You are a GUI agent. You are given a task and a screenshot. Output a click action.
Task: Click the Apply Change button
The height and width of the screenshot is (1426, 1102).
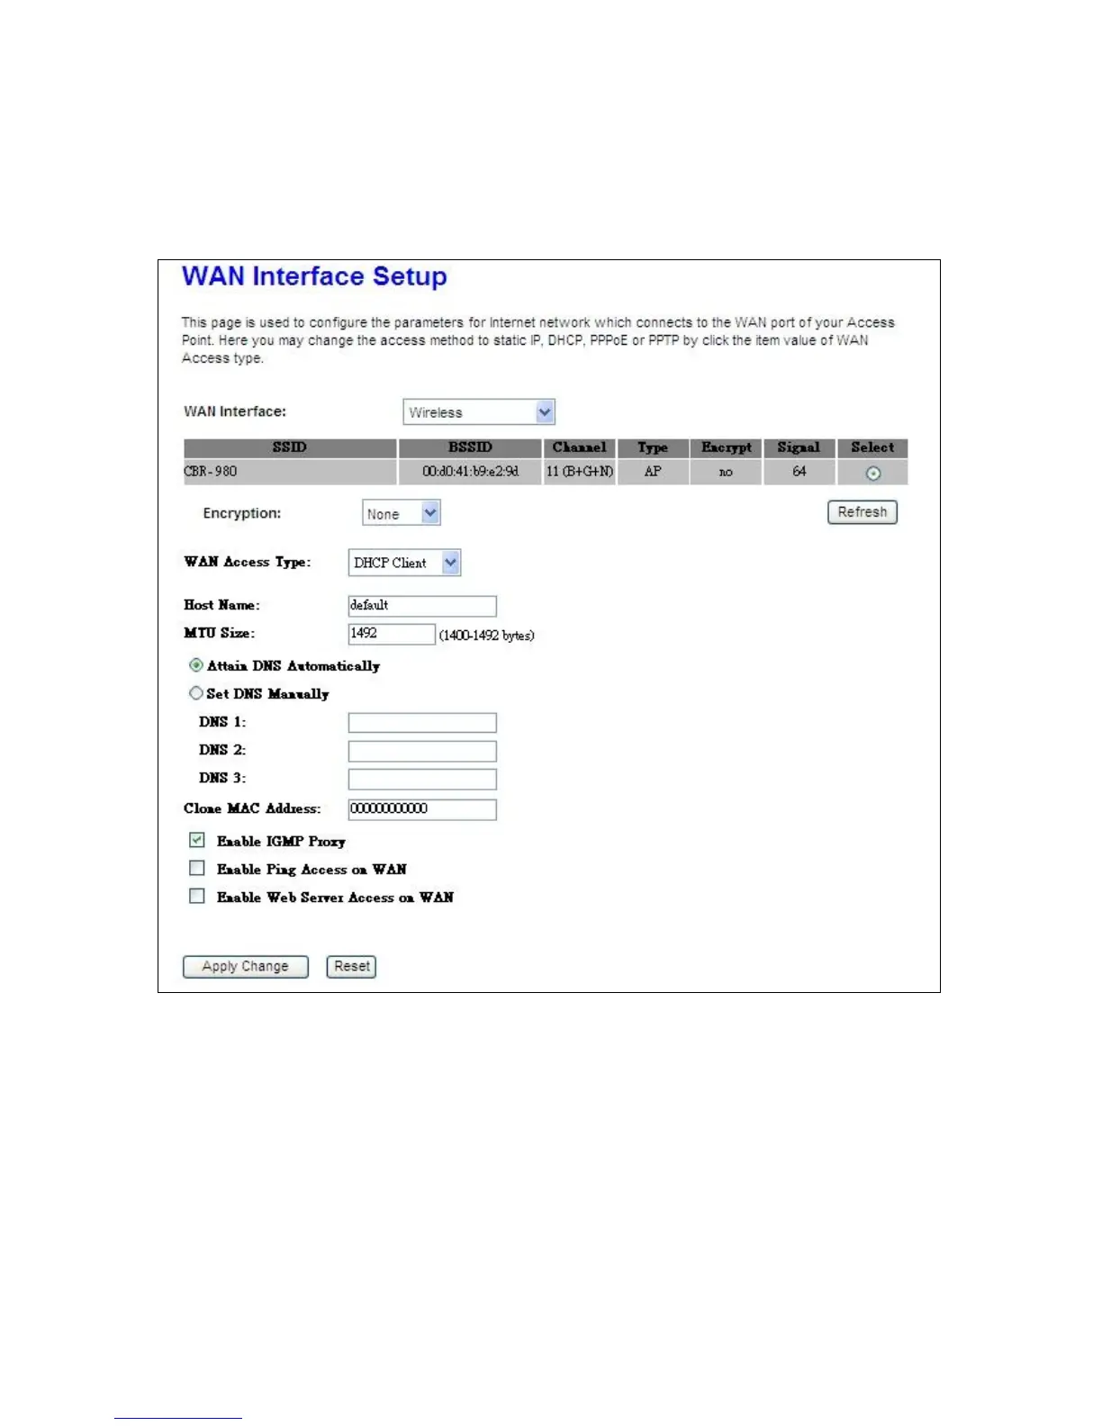[x=246, y=966]
